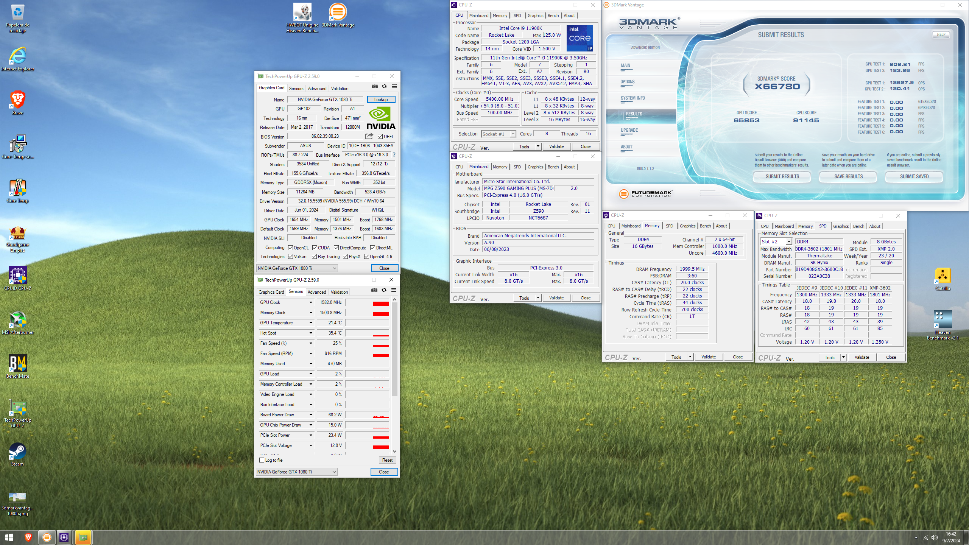Toggle Ray Tracing checkbox in GPU-Z
This screenshot has width=969, height=545.
coord(314,257)
